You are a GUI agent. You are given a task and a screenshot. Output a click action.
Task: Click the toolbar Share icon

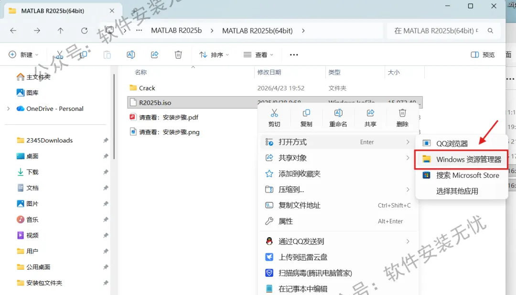(154, 55)
